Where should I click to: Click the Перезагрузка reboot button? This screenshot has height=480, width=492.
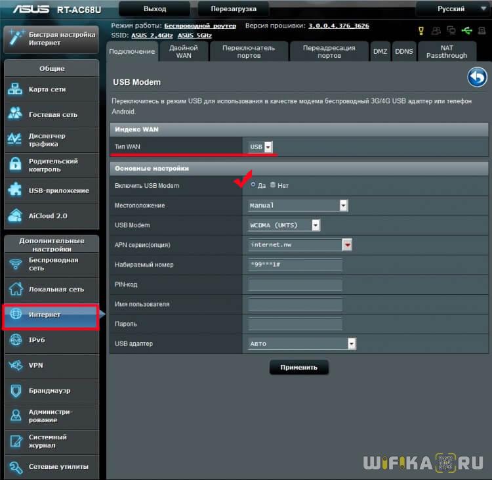click(x=234, y=9)
